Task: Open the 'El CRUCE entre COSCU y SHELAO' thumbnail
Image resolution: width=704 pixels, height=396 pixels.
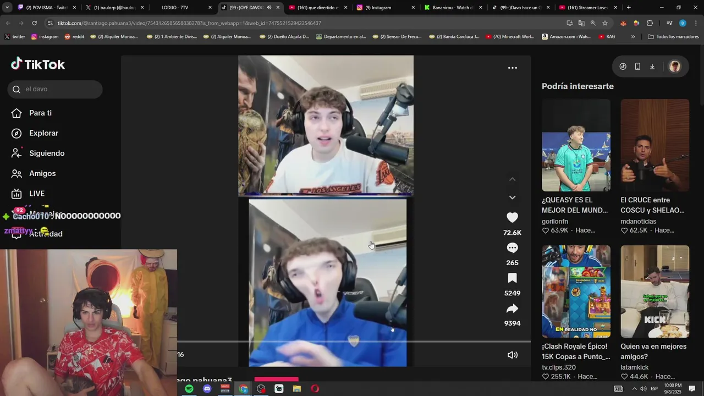Action: click(x=654, y=145)
